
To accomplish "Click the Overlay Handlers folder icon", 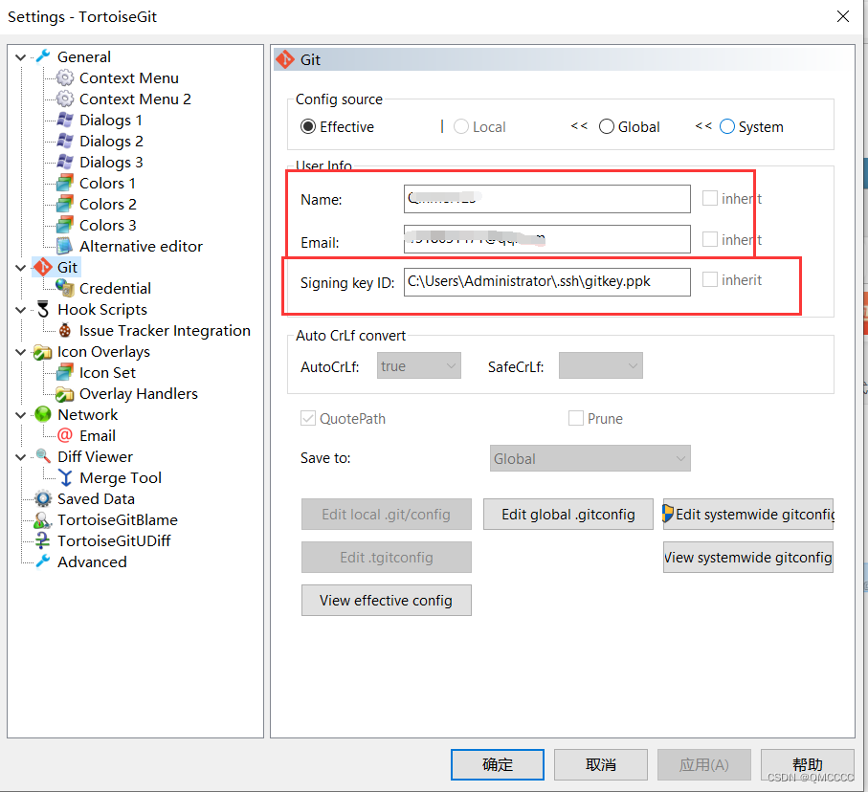I will pyautogui.click(x=65, y=393).
